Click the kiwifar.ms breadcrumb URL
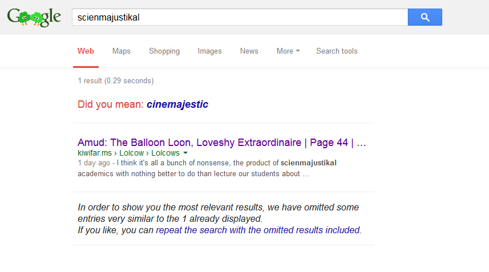 click(x=95, y=153)
